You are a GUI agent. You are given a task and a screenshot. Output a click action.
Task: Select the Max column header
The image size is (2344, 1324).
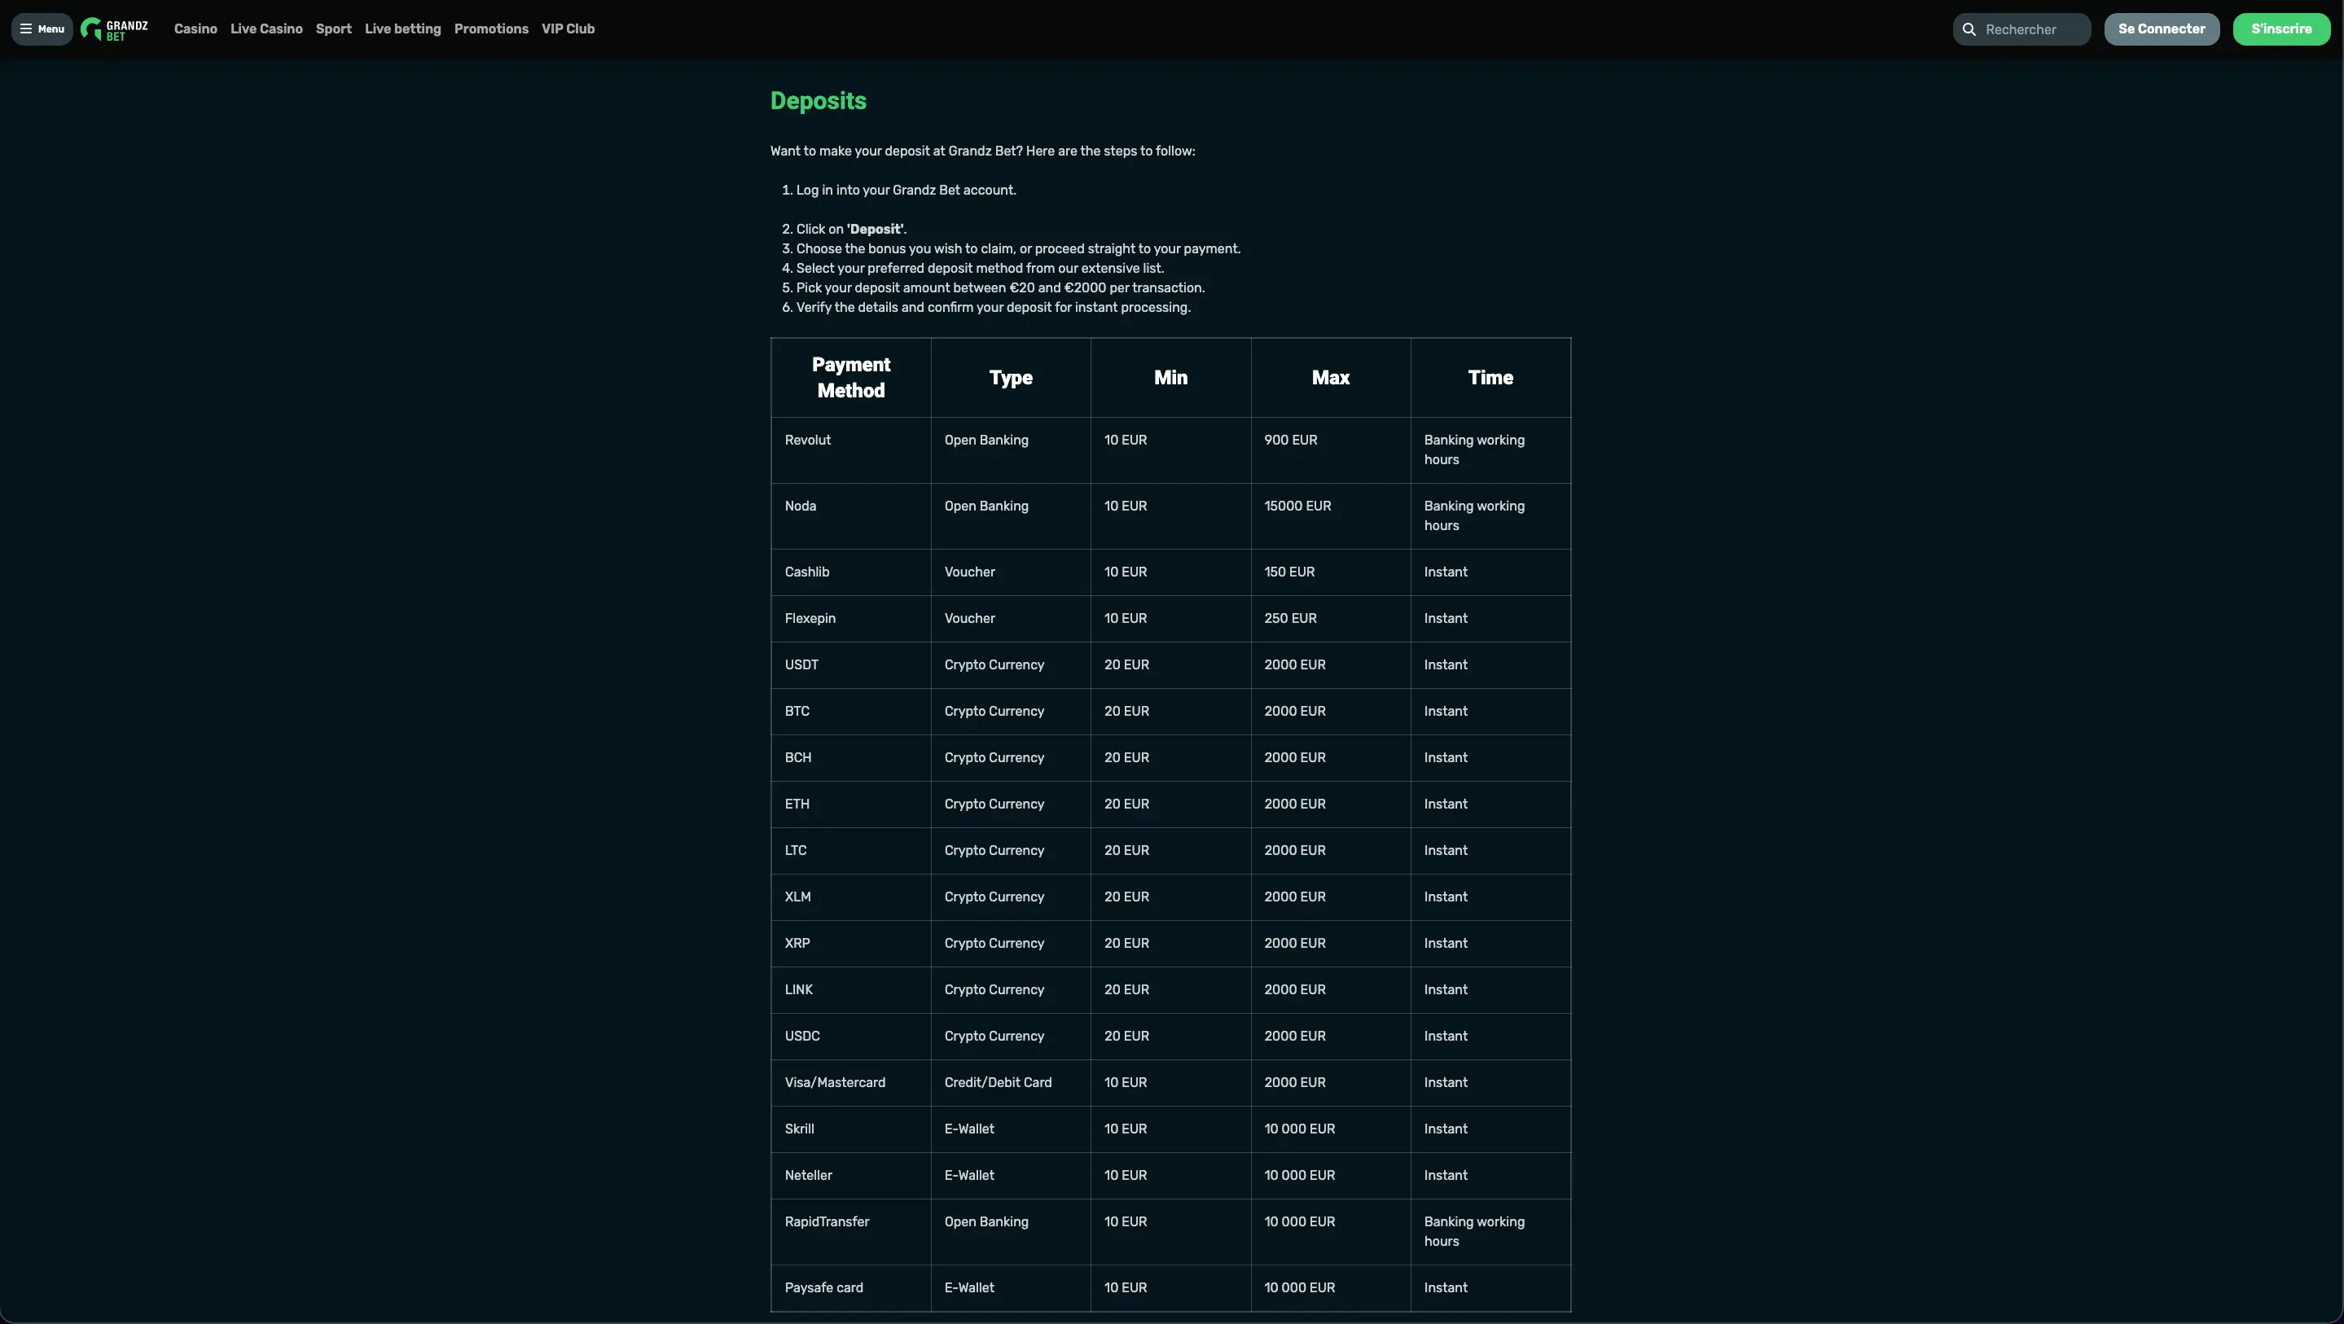[1330, 378]
